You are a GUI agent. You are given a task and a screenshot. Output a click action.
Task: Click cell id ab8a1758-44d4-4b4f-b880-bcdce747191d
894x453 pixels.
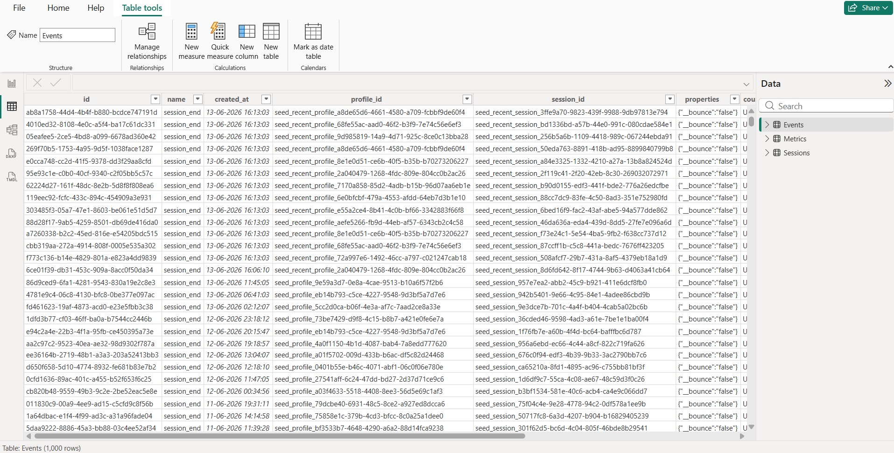point(92,112)
